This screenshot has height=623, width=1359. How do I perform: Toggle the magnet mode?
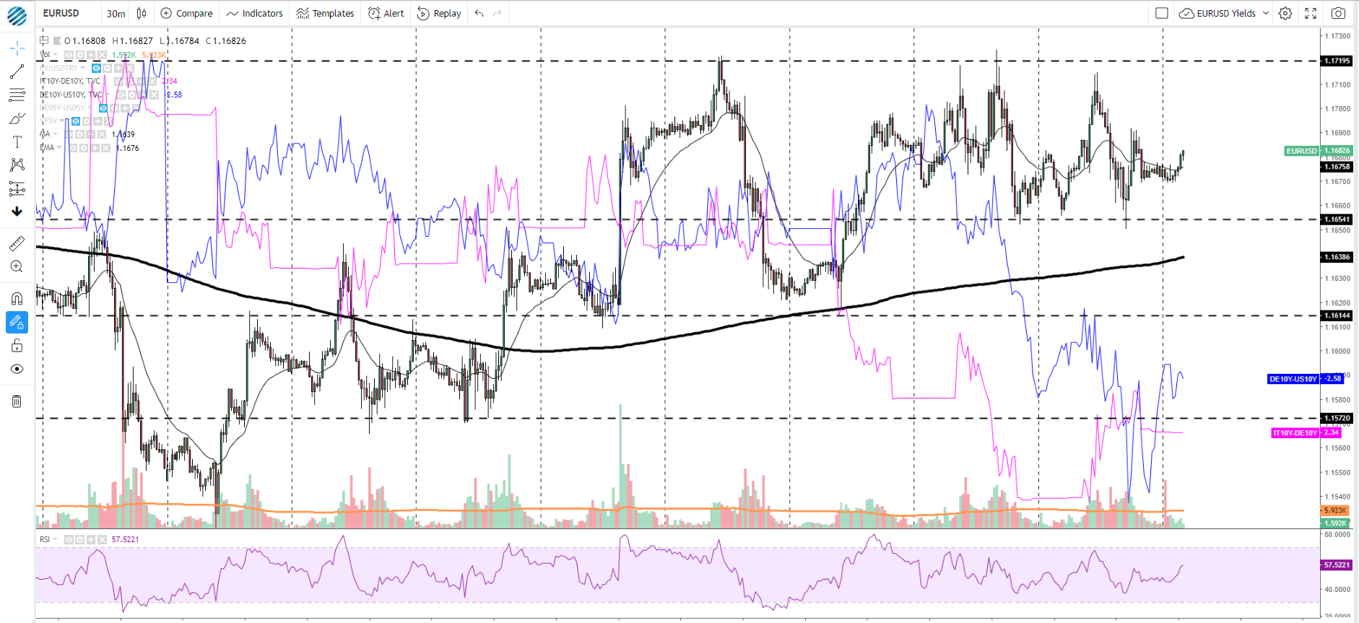pyautogui.click(x=17, y=298)
